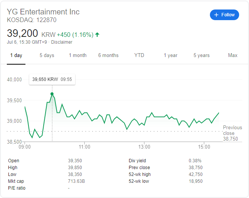Click the 39,200 price value
The width and height of the screenshot is (249, 198).
pyautogui.click(x=22, y=33)
